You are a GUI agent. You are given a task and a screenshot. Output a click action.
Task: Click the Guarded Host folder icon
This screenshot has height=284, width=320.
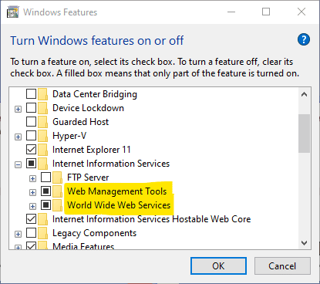pos(43,122)
